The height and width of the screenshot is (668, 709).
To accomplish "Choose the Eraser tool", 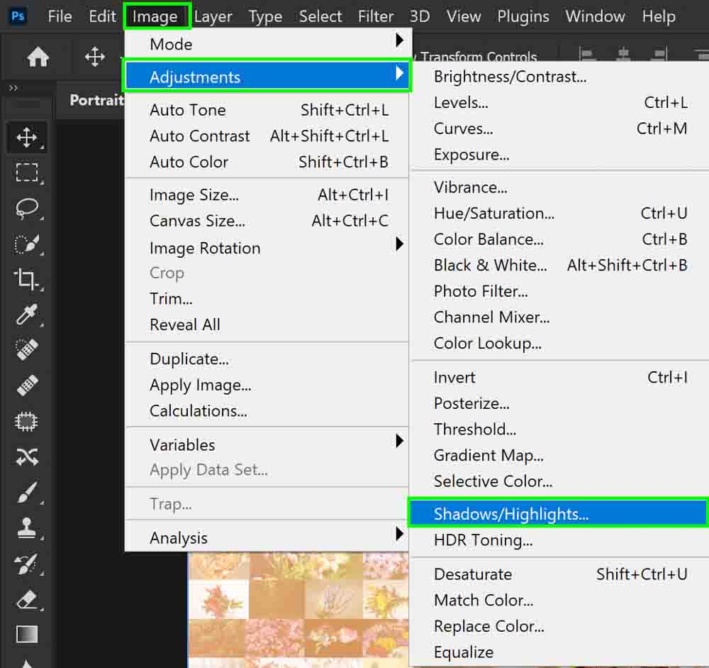I will (27, 600).
